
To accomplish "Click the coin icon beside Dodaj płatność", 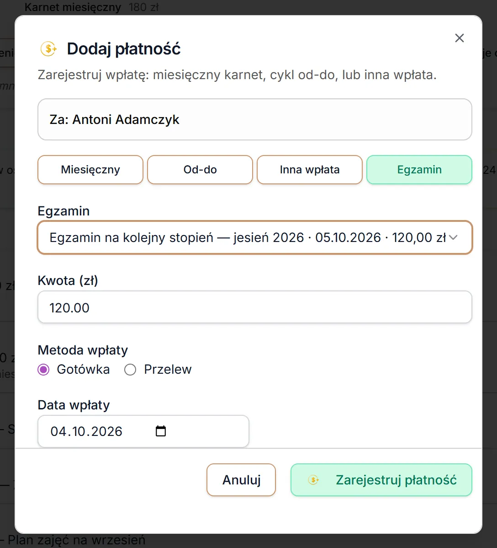I will [48, 48].
